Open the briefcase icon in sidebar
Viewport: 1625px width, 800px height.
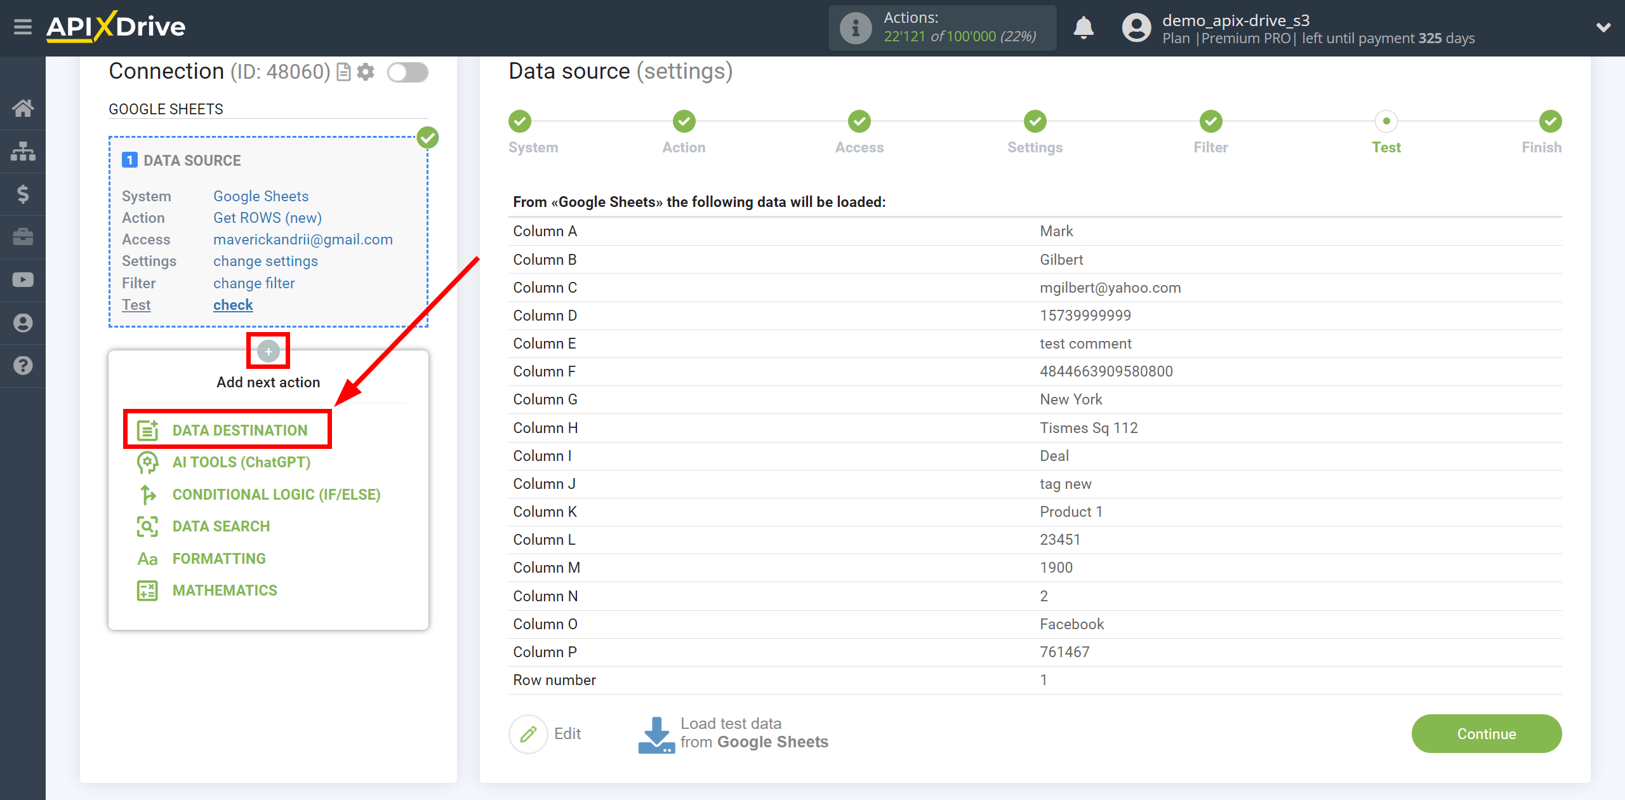click(x=23, y=237)
